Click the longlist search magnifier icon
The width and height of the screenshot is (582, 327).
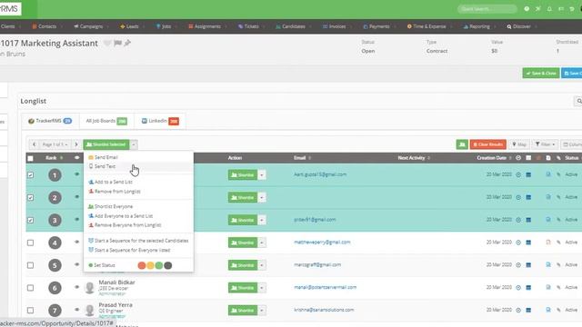tap(578, 101)
